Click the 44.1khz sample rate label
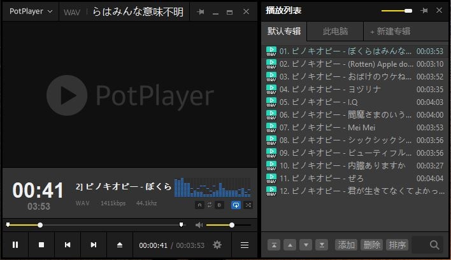 coord(147,203)
